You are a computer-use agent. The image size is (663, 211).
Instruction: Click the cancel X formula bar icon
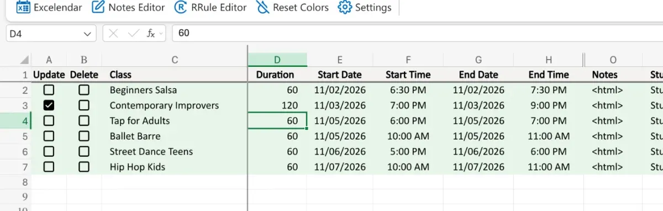[114, 33]
